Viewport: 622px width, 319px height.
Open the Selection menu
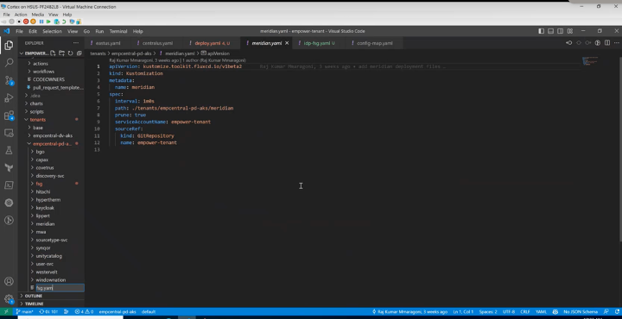pyautogui.click(x=52, y=31)
